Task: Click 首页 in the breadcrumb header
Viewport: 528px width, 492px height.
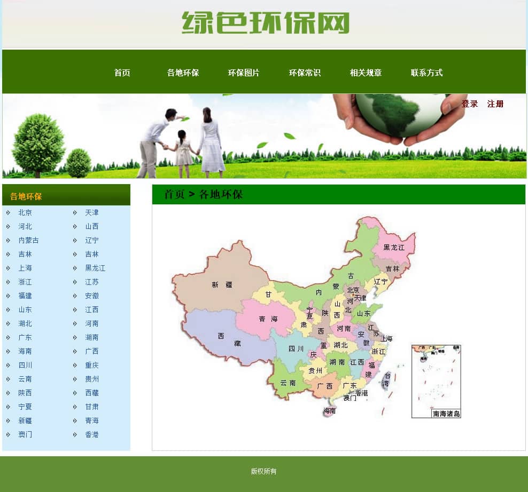Action: 174,194
